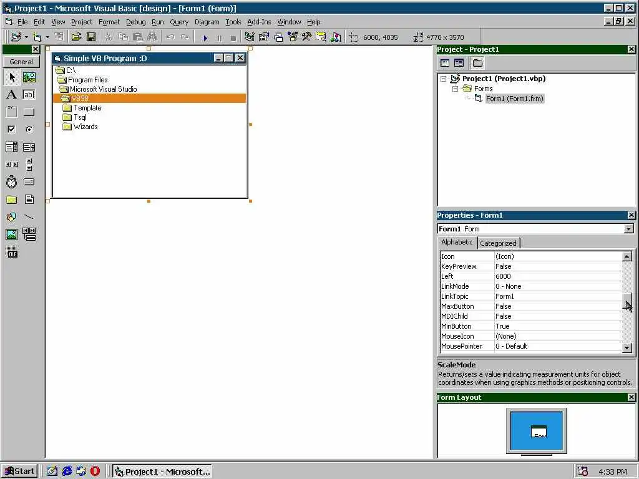Show the Toolbox via hammer-wrench icon
Image resolution: width=639 pixels, height=479 pixels.
click(307, 37)
